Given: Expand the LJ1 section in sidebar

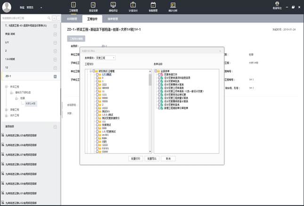Looking at the screenshot, I should 55,42.
